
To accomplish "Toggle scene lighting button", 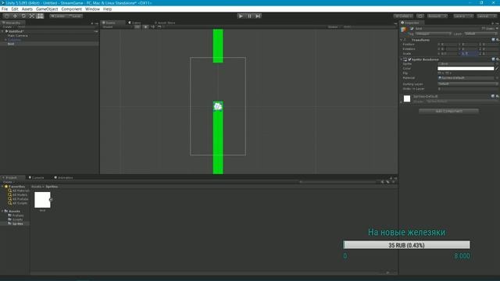I will [x=145, y=27].
